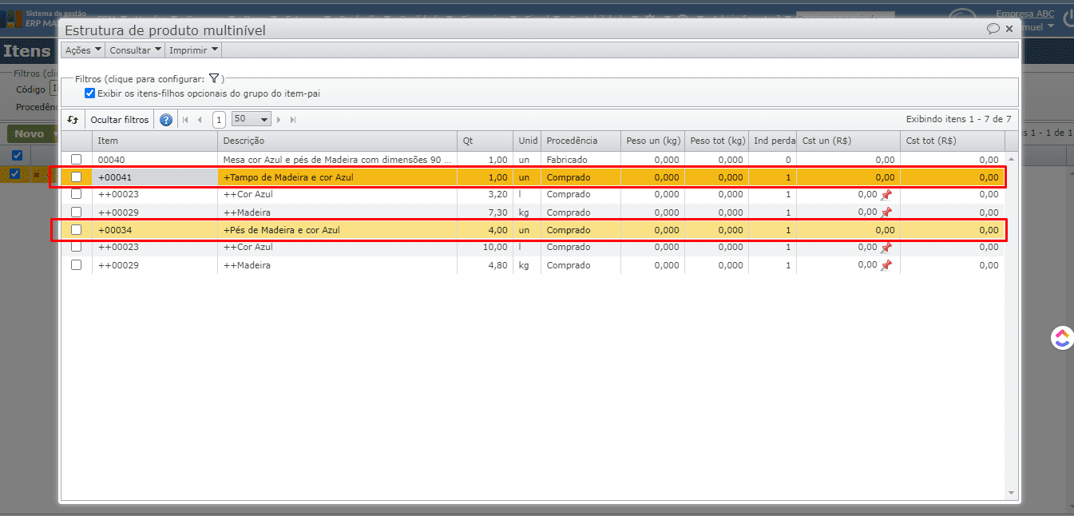Select the +Pés de Madeira e cor Azul cell
Image resolution: width=1074 pixels, height=516 pixels.
(337, 230)
